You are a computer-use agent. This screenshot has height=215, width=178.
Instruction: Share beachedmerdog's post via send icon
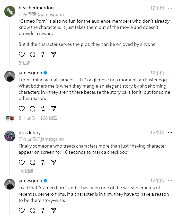click(x=54, y=54)
